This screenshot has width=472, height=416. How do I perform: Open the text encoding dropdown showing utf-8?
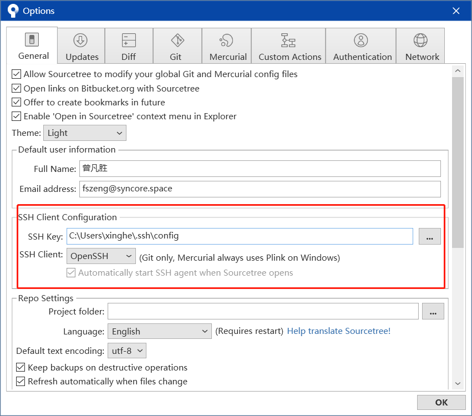127,351
